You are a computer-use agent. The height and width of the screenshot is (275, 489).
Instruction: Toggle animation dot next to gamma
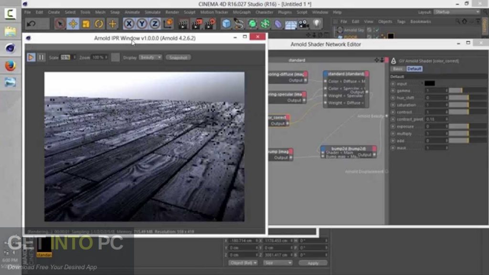(393, 91)
